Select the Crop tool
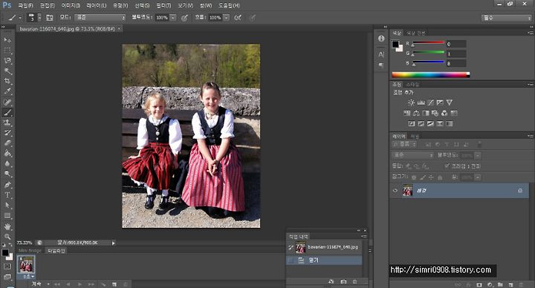Screen dimensions: 535x288 click(7, 81)
